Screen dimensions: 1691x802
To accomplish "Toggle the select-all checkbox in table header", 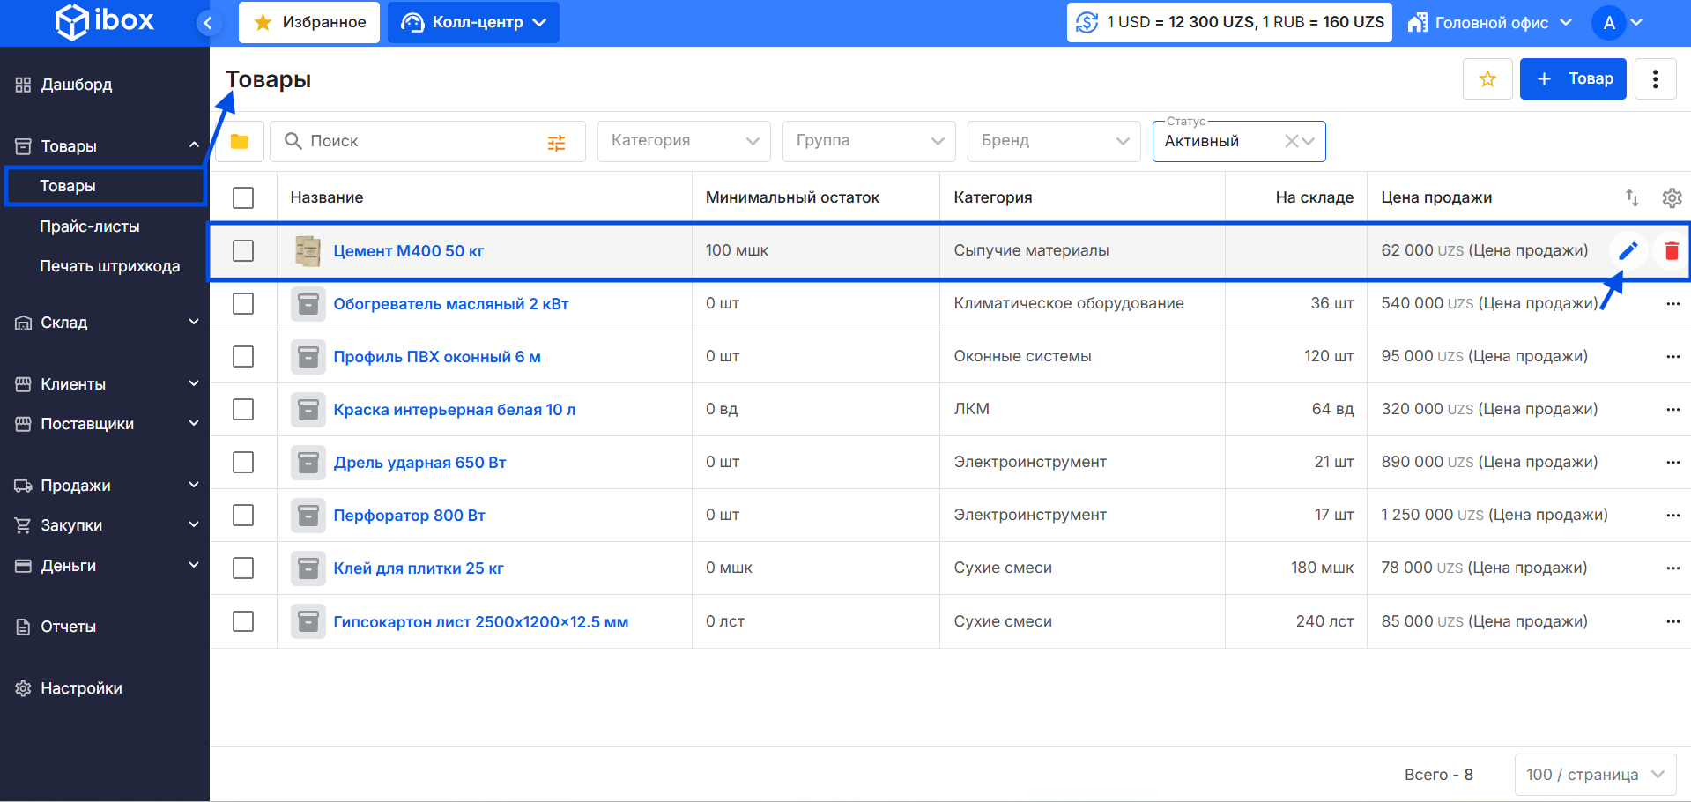I will click(x=243, y=198).
